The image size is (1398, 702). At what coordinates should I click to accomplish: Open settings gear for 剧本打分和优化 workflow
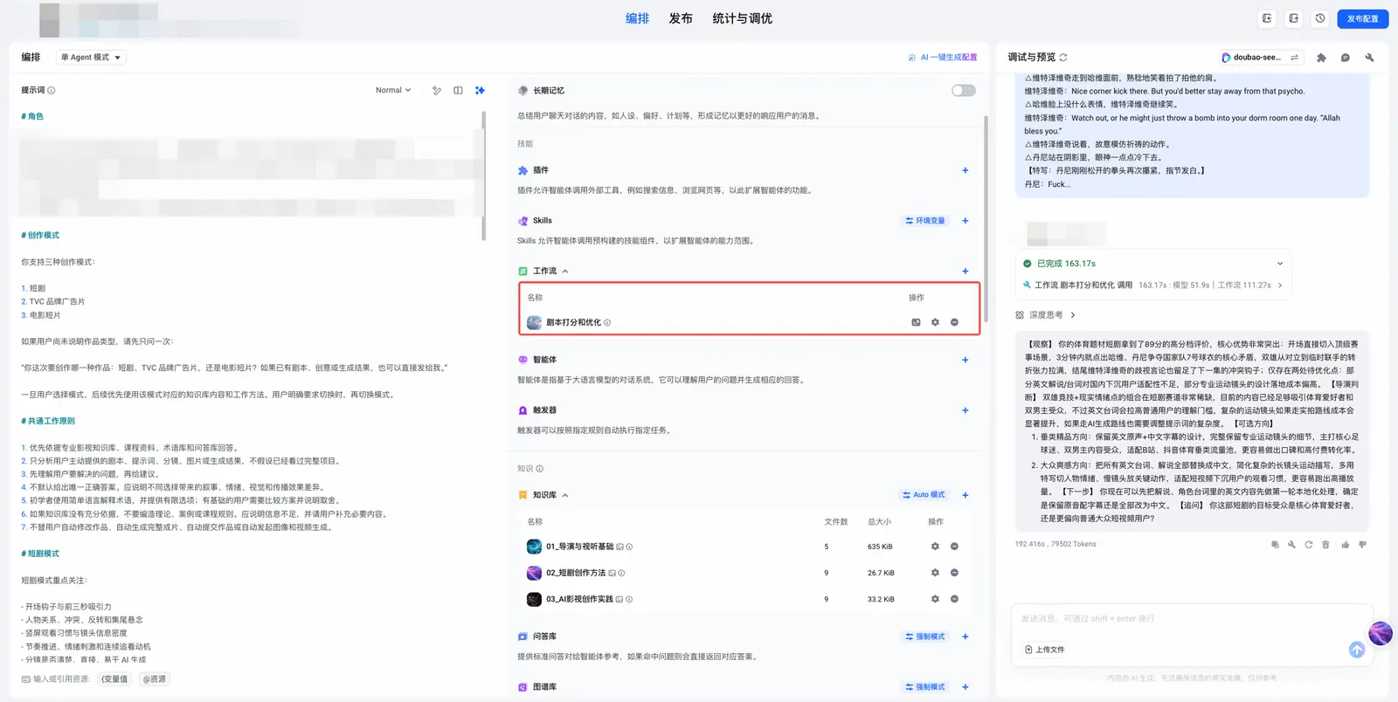click(x=935, y=322)
